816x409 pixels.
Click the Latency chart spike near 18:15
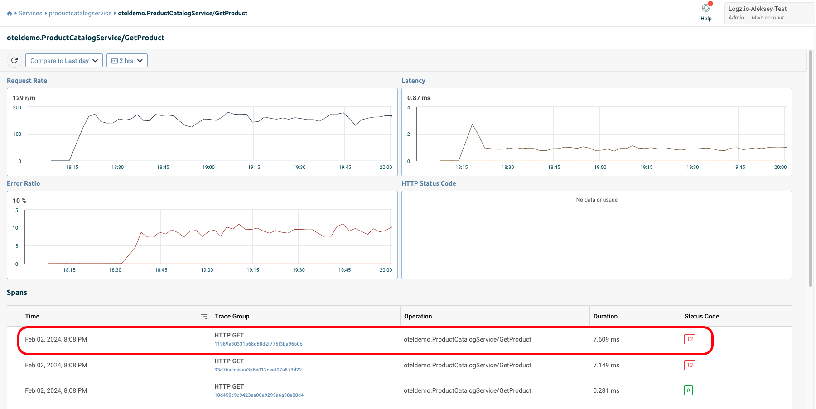[x=472, y=125]
